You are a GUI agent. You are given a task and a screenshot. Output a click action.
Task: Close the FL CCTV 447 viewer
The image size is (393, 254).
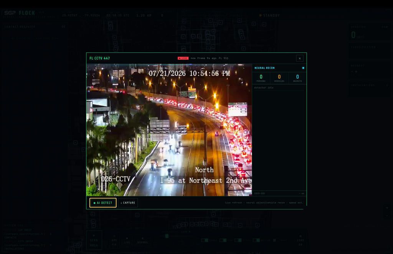pos(300,58)
